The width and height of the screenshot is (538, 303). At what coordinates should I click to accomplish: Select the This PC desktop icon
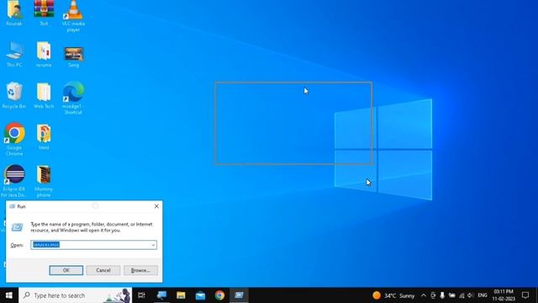point(14,54)
